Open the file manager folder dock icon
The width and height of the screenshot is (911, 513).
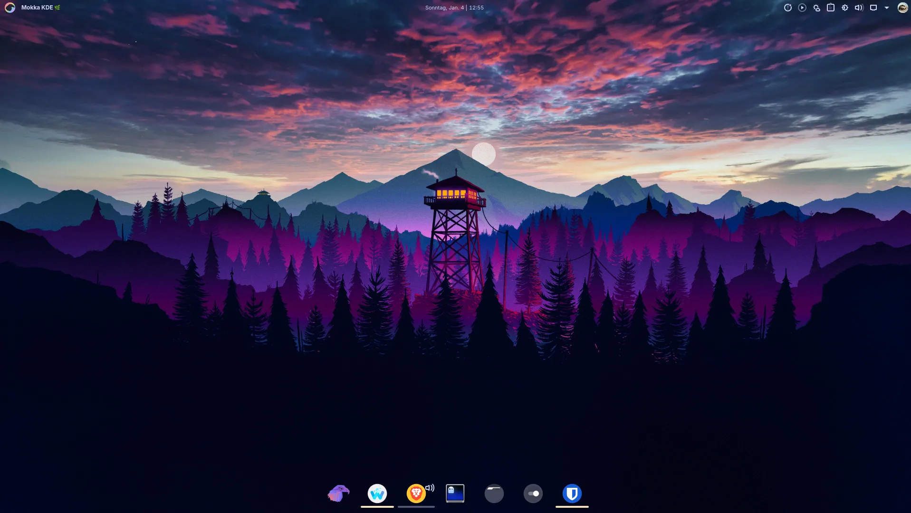[x=494, y=494]
